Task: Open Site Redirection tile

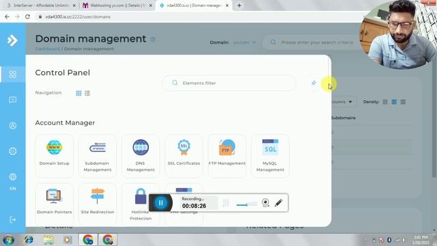Action: pyautogui.click(x=98, y=204)
